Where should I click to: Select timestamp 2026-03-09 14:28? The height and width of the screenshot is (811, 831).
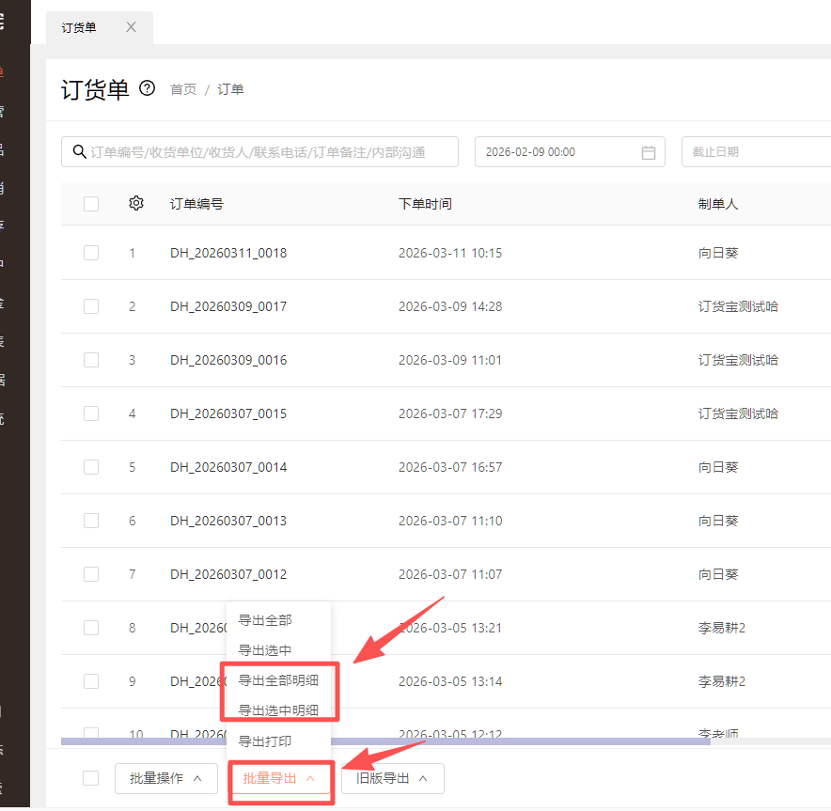[450, 306]
